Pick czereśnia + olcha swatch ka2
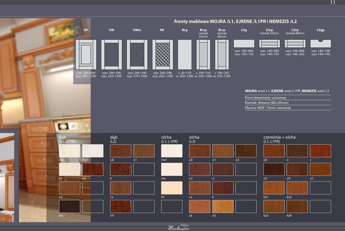This screenshot has width=345, height=231. pos(297,188)
